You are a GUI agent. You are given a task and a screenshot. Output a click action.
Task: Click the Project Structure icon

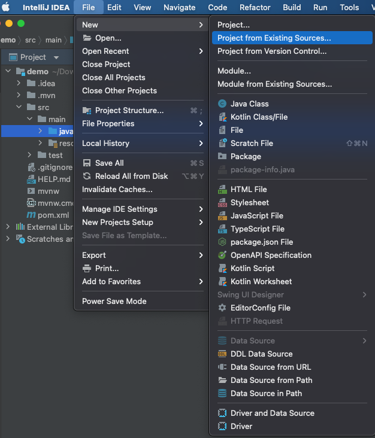tap(87, 110)
